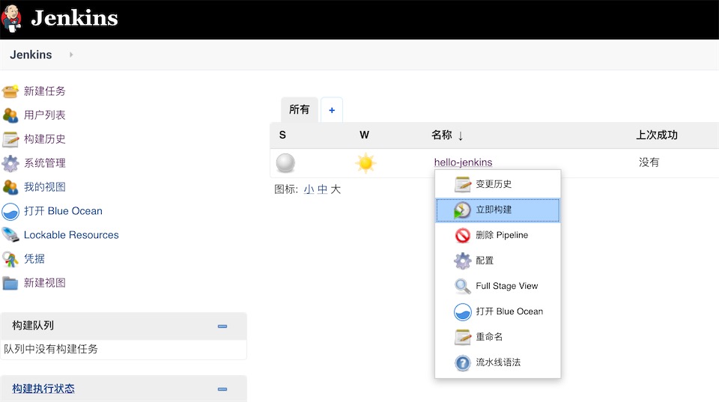Select 变更历史 in context menu
Image resolution: width=719 pixels, height=402 pixels.
click(x=497, y=184)
